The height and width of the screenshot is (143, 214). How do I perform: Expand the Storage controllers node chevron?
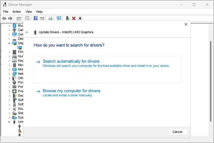point(9,113)
